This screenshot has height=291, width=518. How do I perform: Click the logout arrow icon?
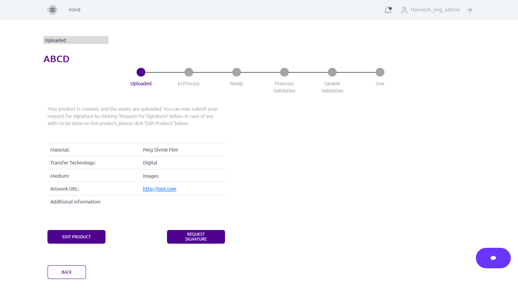pyautogui.click(x=469, y=10)
